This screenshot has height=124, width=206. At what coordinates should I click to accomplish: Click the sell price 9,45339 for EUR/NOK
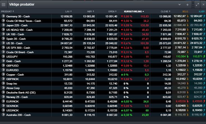181,101
